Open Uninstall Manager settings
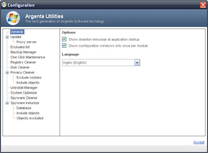Image resolution: width=208 pixels, height=153 pixels. [x=24, y=88]
